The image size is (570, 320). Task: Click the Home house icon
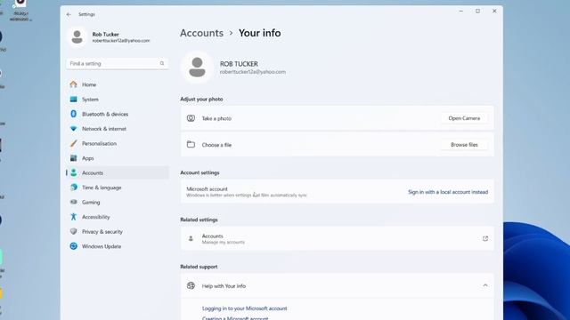pyautogui.click(x=73, y=84)
